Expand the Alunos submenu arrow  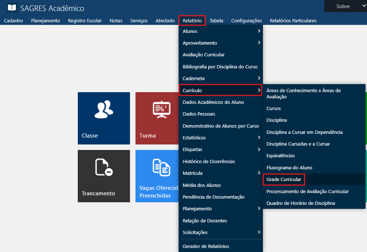(259, 31)
